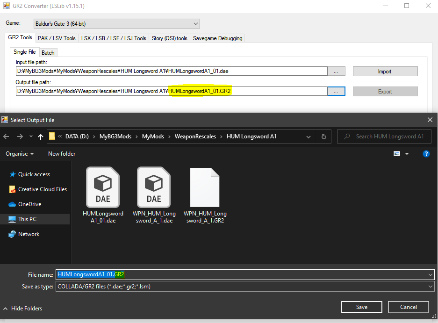Browse for the output file path
Screen dimensions: 438x323
point(336,91)
